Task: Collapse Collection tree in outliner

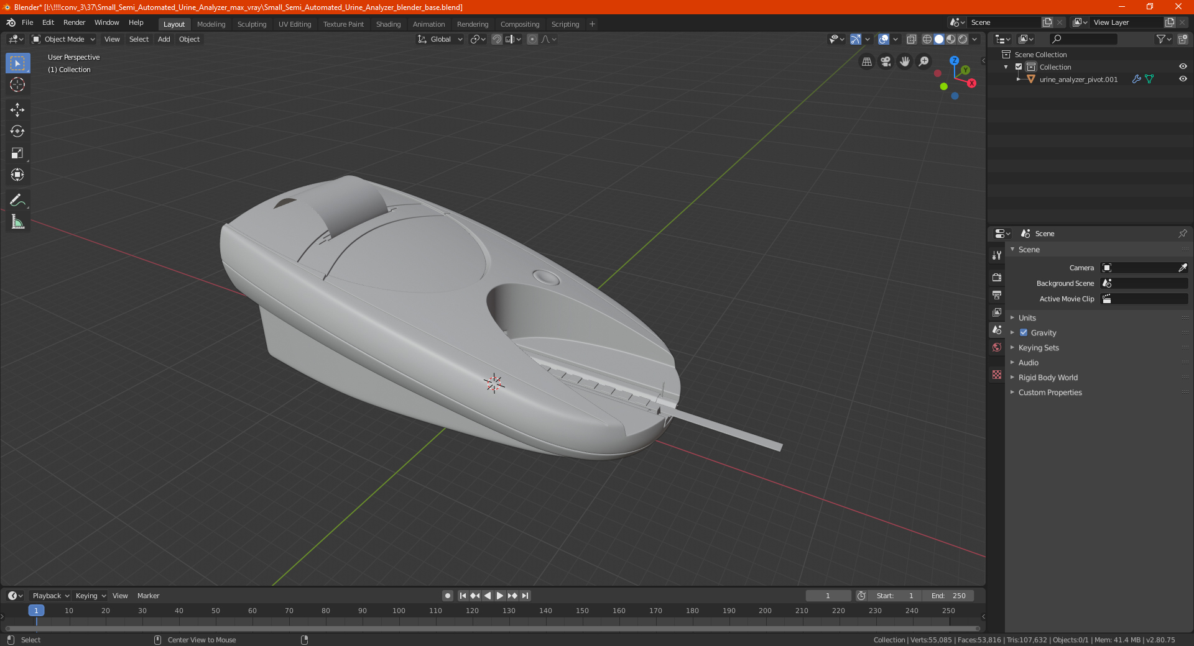Action: pyautogui.click(x=1006, y=67)
